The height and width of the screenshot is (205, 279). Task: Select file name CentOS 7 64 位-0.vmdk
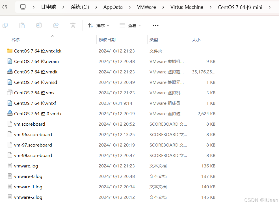click(38, 114)
